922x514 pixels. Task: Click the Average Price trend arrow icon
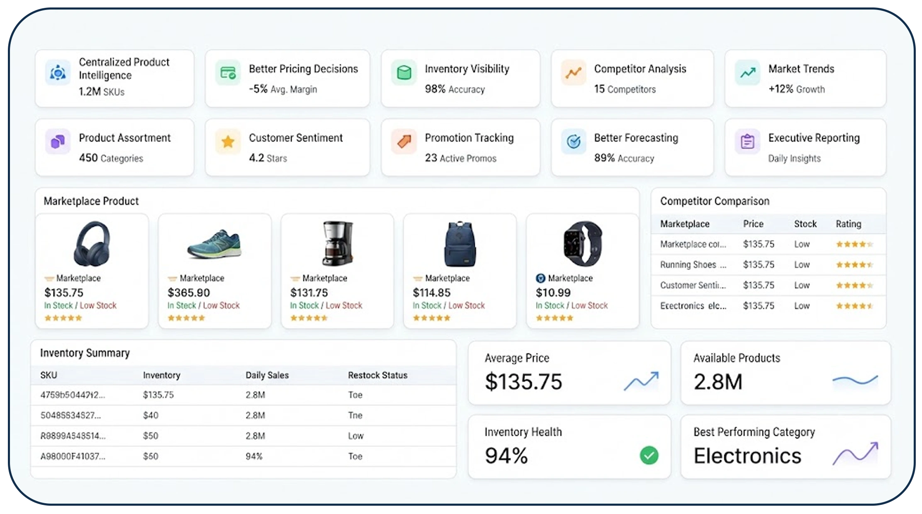pos(641,381)
